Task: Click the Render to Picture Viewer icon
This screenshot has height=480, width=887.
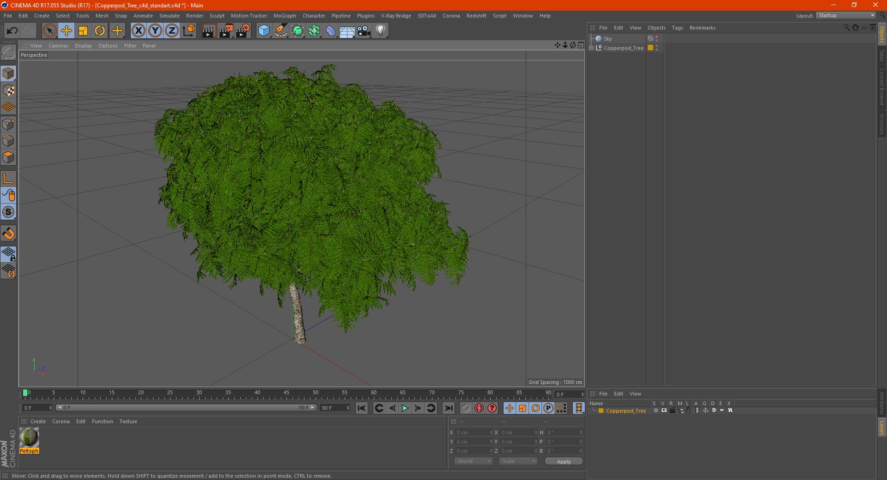Action: point(226,31)
